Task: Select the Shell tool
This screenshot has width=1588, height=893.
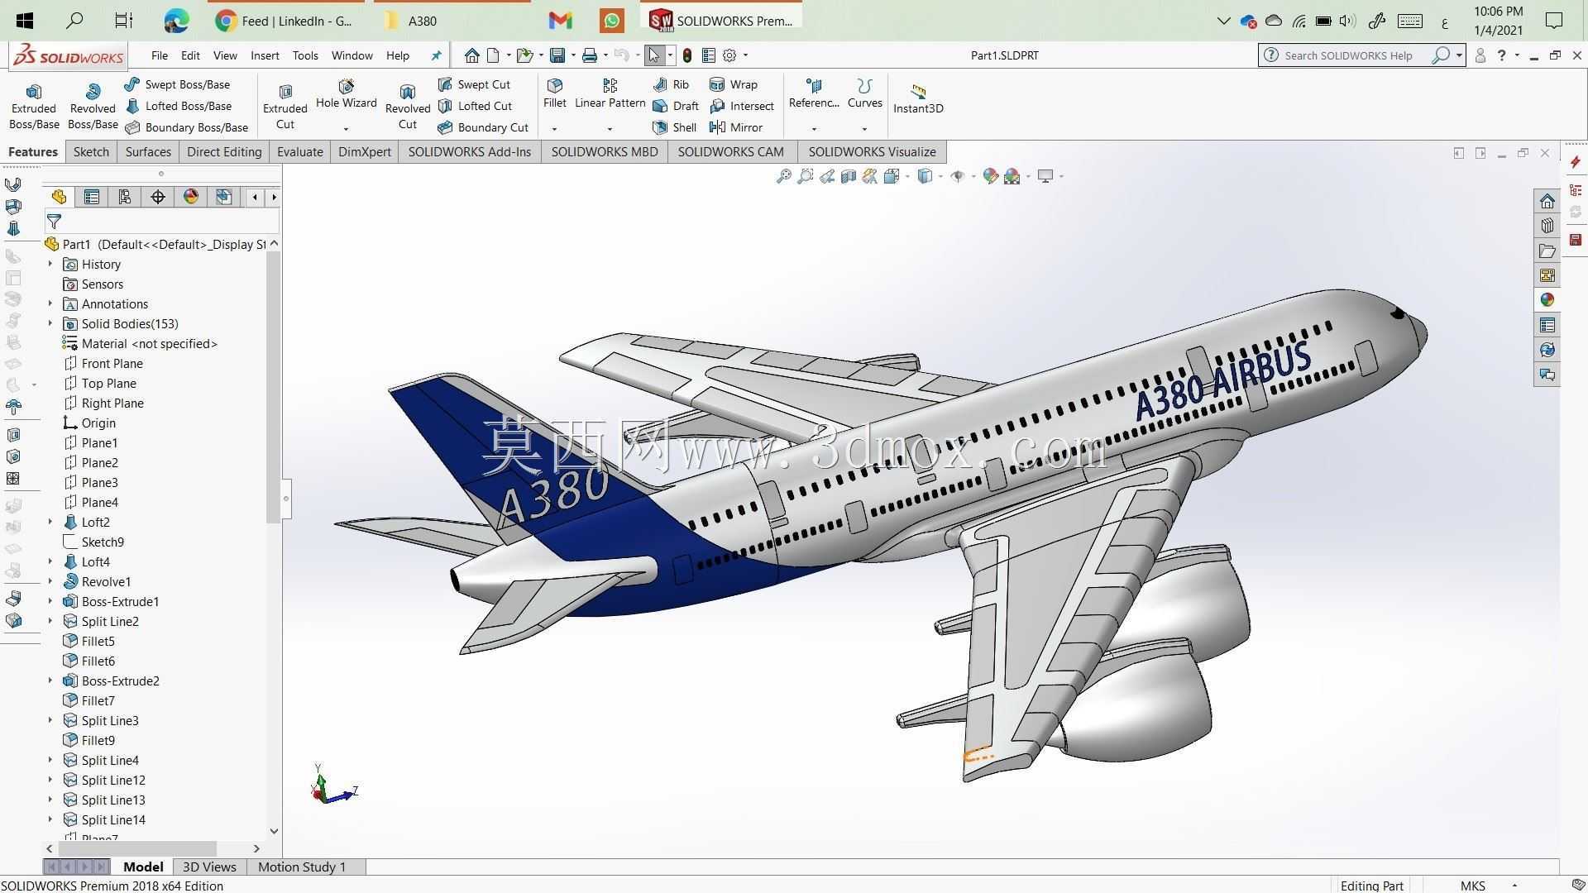Action: click(675, 127)
